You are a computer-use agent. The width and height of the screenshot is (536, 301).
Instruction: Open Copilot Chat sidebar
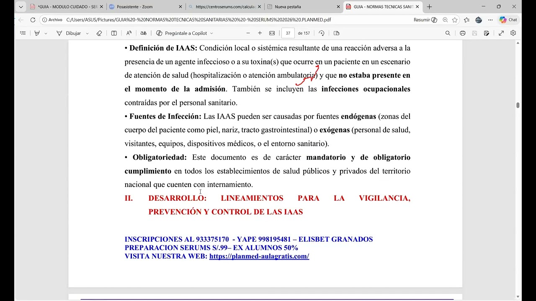point(508,20)
